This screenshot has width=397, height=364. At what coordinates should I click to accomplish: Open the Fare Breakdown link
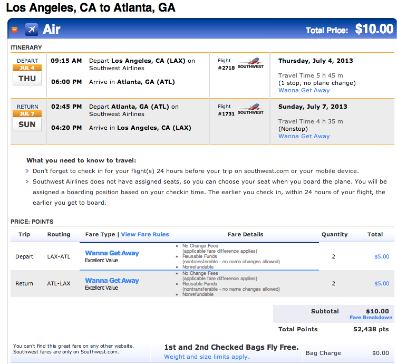(x=371, y=318)
